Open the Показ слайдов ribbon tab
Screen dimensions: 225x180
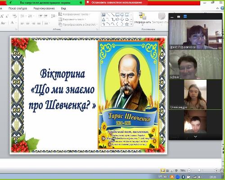pos(18,9)
